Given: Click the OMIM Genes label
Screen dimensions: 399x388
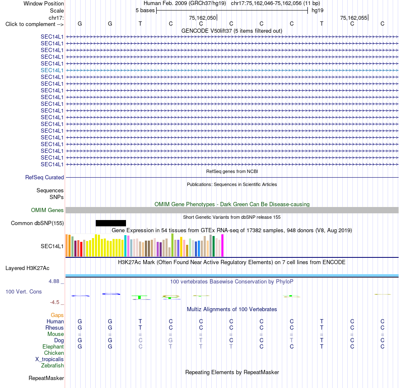Looking at the screenshot, I should pos(47,210).
